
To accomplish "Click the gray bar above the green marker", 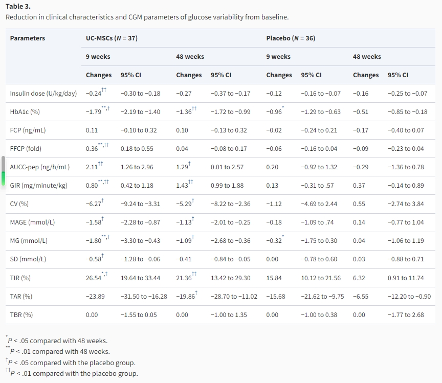I will 3,164.
